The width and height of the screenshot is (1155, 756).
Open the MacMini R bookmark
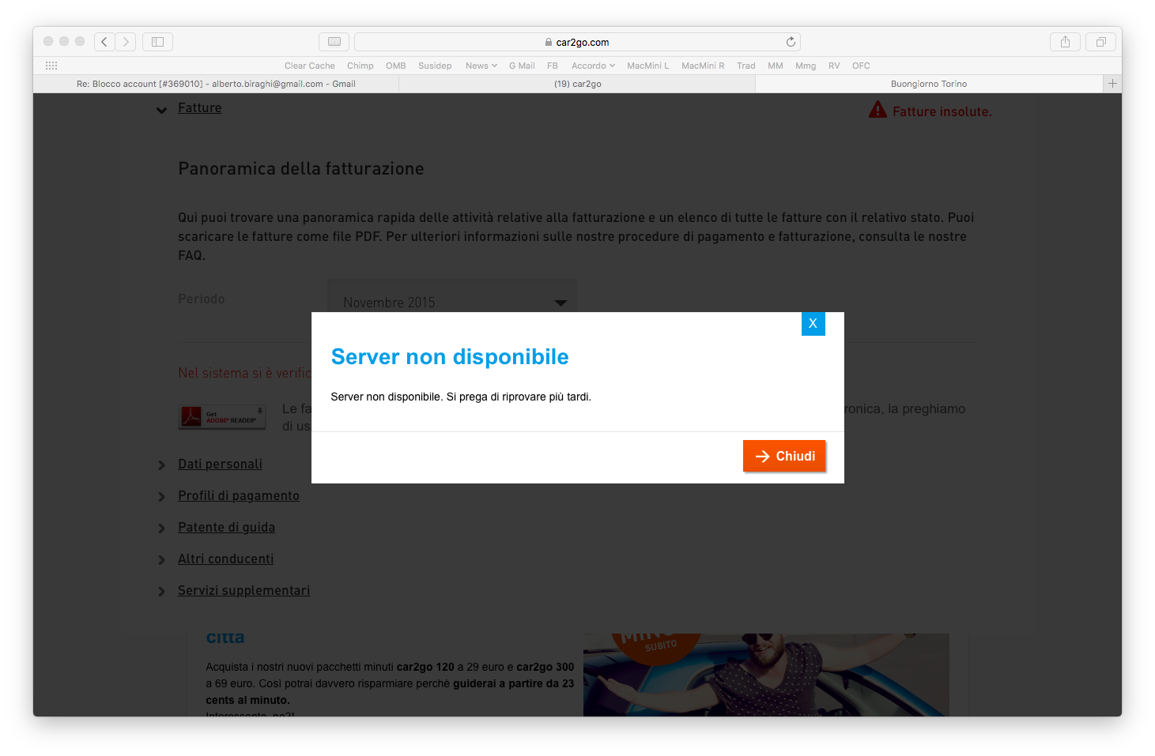(703, 66)
